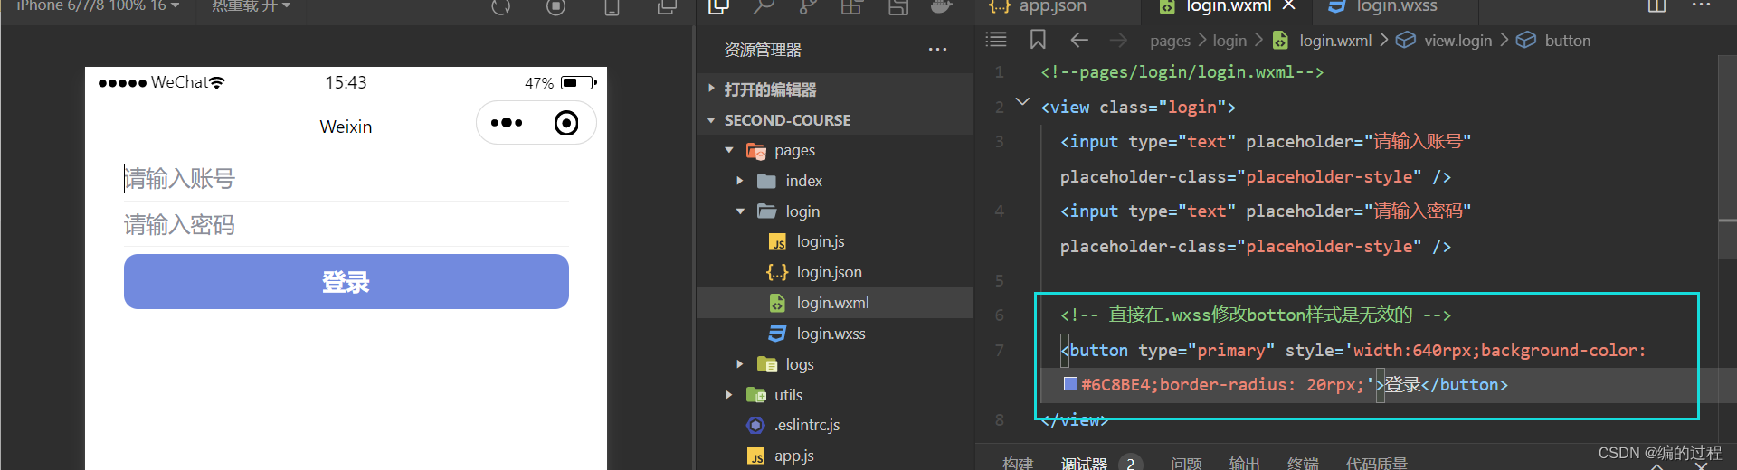Click the Weixin title in simulator
Image resolution: width=1737 pixels, height=470 pixels.
[346, 127]
